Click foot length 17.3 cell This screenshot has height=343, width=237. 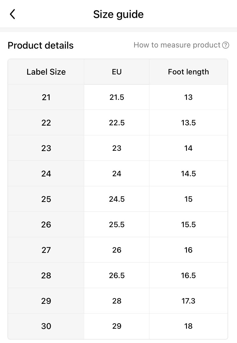(x=188, y=301)
